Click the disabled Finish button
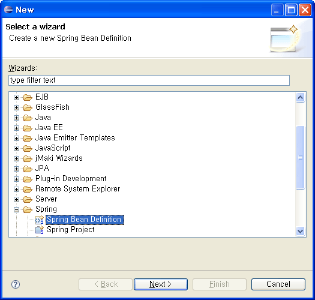This screenshot has width=315, height=300. [220, 284]
